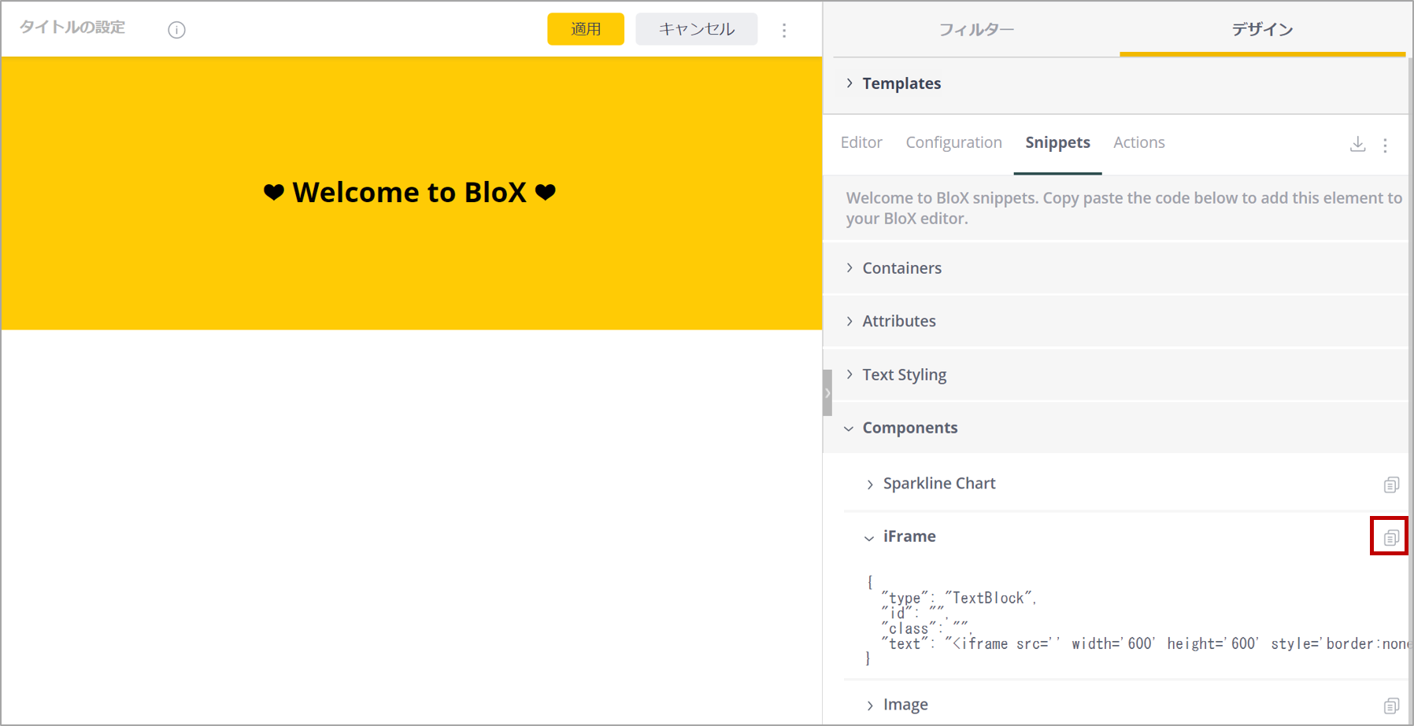
Task: Switch to the フィルター tab
Action: click(976, 29)
